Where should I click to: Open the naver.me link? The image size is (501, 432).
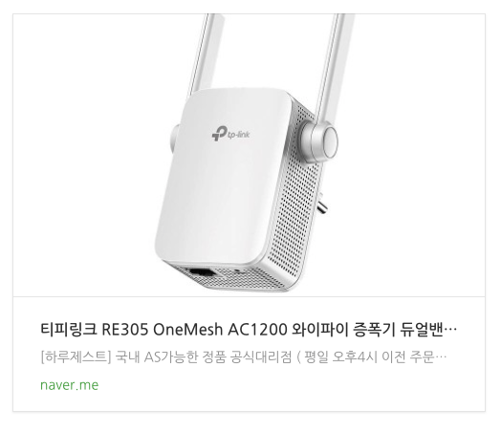(70, 385)
